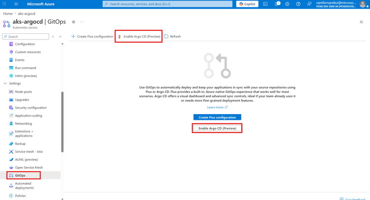Click the Backup cloud icon
Screen dimensions: 370x200
click(11, 143)
